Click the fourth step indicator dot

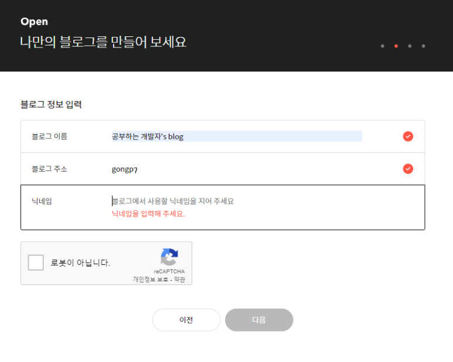click(x=423, y=46)
